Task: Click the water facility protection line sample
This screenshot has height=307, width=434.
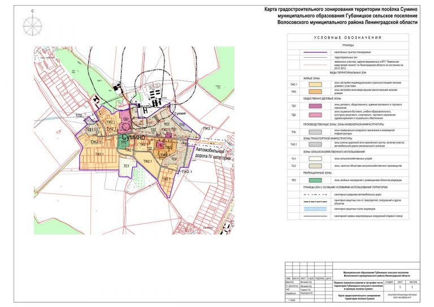Action: click(315, 216)
